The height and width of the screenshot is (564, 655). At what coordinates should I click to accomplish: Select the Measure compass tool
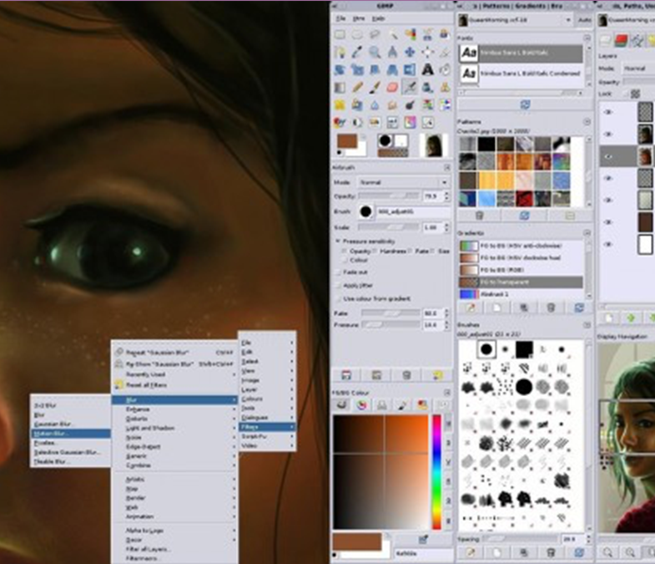[392, 53]
